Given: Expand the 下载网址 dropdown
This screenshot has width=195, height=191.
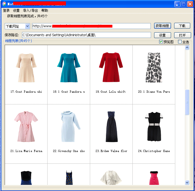Looking at the screenshot, I should 27,26.
